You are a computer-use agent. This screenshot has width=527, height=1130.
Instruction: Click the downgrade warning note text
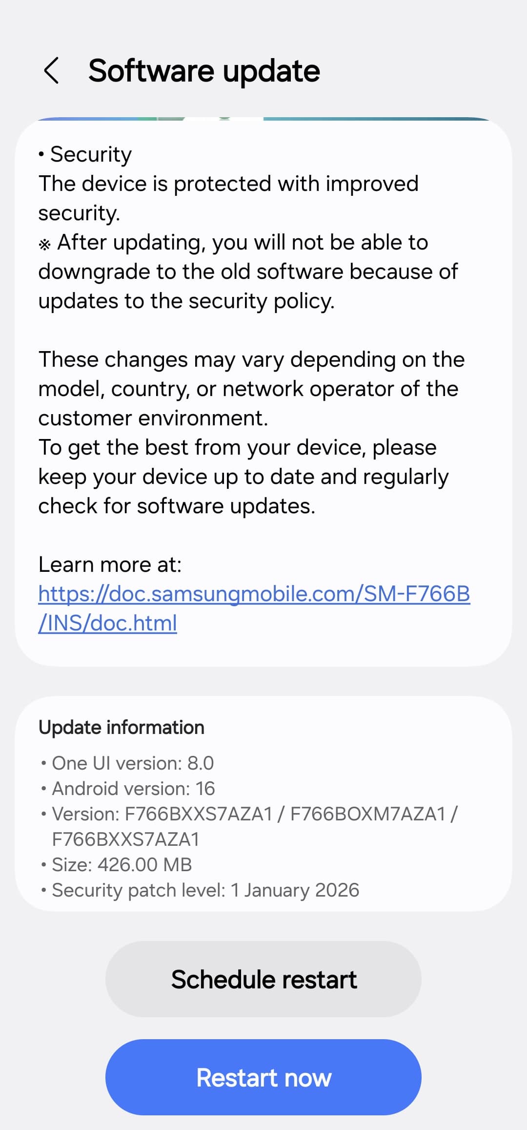coord(248,272)
